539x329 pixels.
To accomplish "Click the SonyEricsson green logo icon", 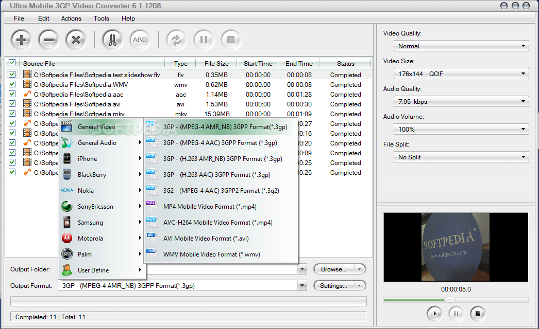I will pos(66,206).
